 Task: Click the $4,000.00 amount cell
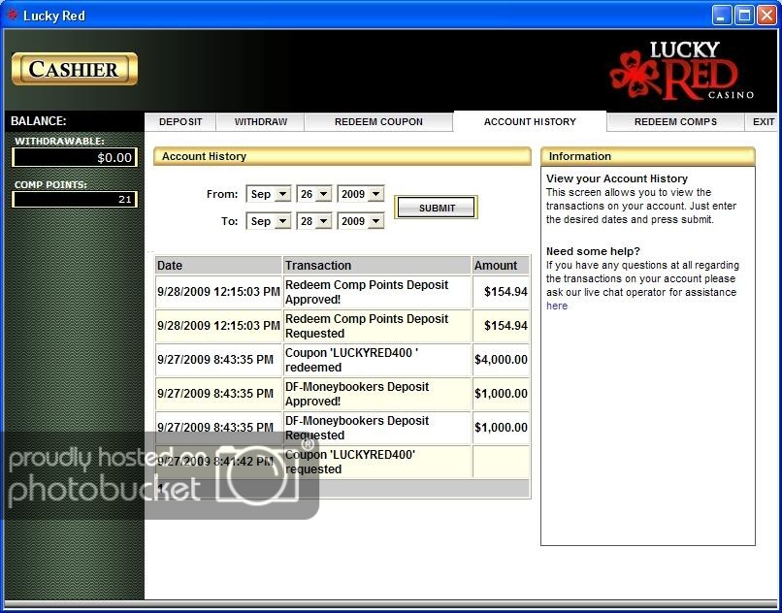[501, 360]
